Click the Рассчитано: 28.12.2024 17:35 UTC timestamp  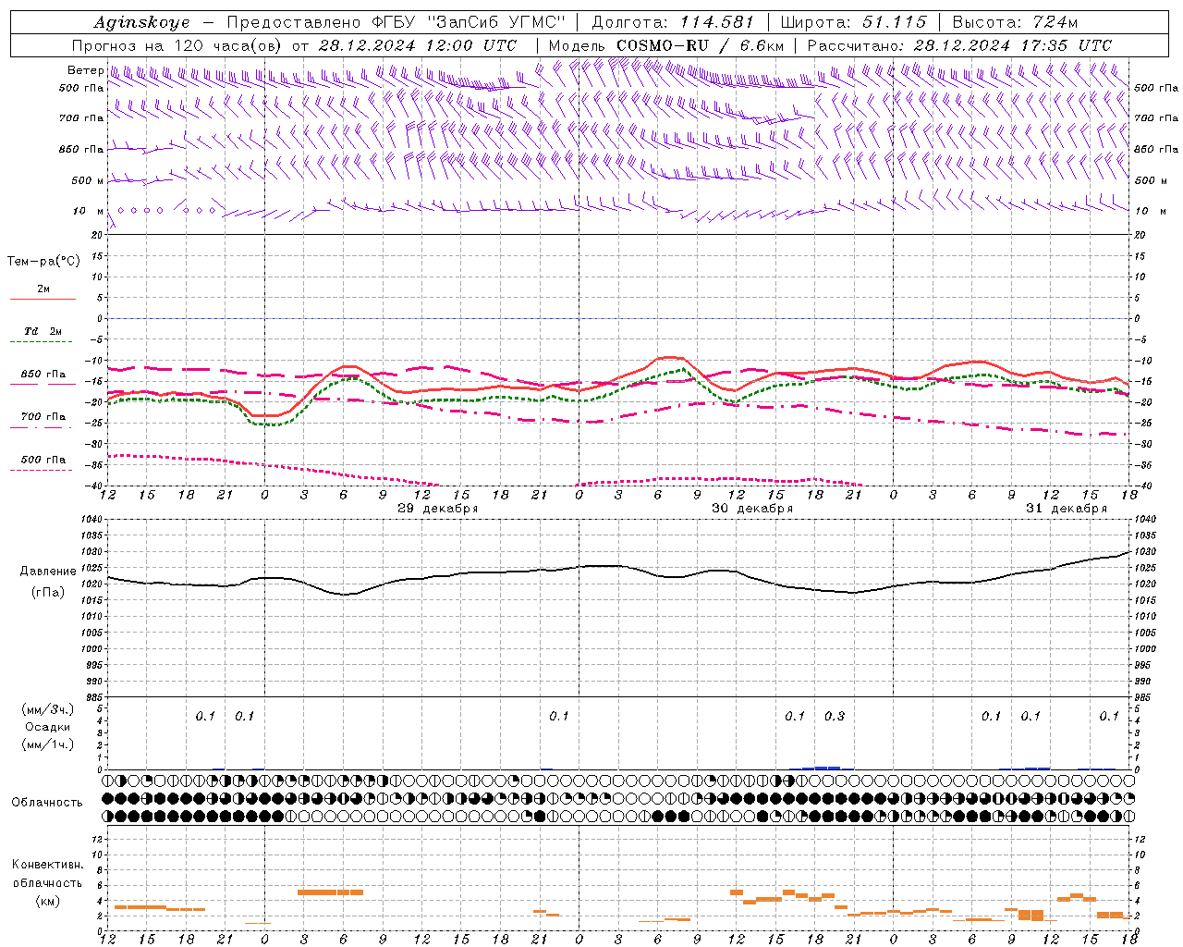coord(959,45)
